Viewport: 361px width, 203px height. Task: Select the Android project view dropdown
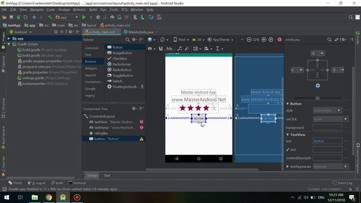click(20, 32)
